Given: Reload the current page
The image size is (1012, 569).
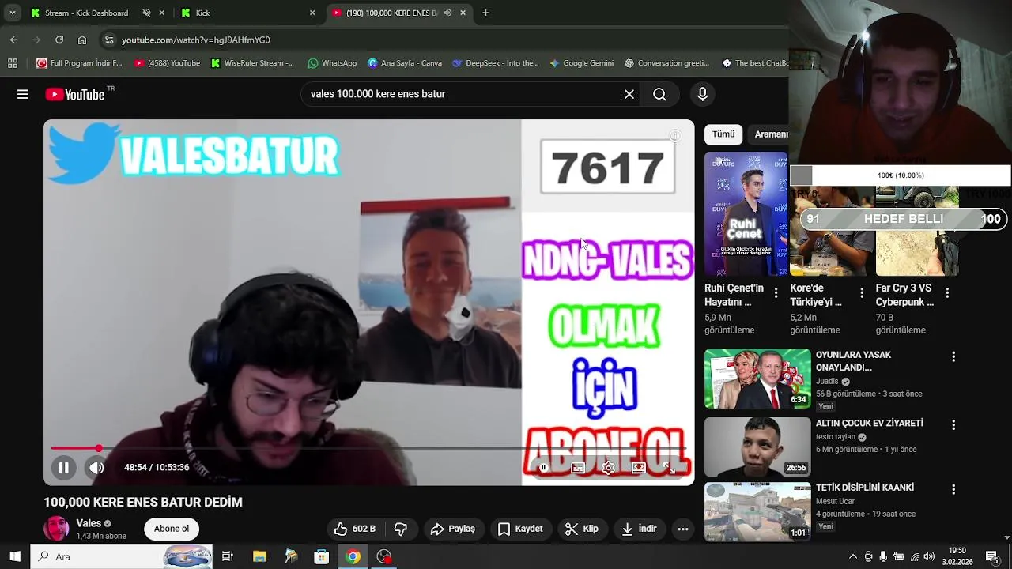Looking at the screenshot, I should (59, 40).
